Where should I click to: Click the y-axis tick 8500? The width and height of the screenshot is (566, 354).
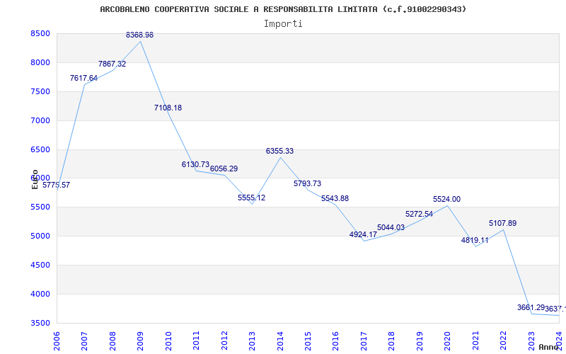tap(40, 33)
